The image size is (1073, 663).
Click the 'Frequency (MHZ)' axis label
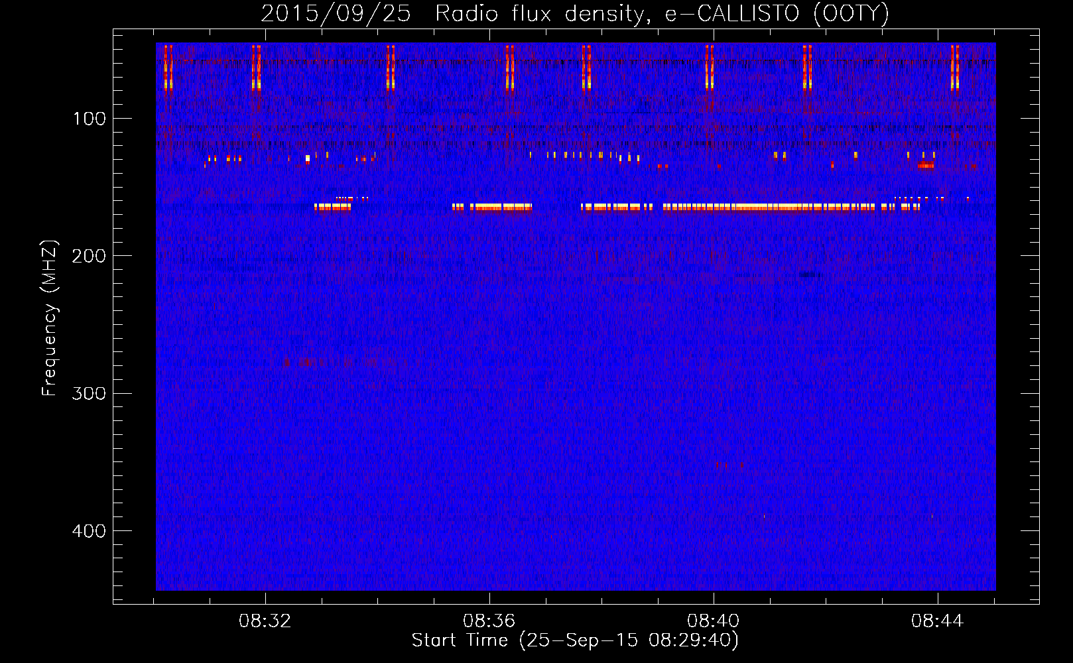click(50, 318)
